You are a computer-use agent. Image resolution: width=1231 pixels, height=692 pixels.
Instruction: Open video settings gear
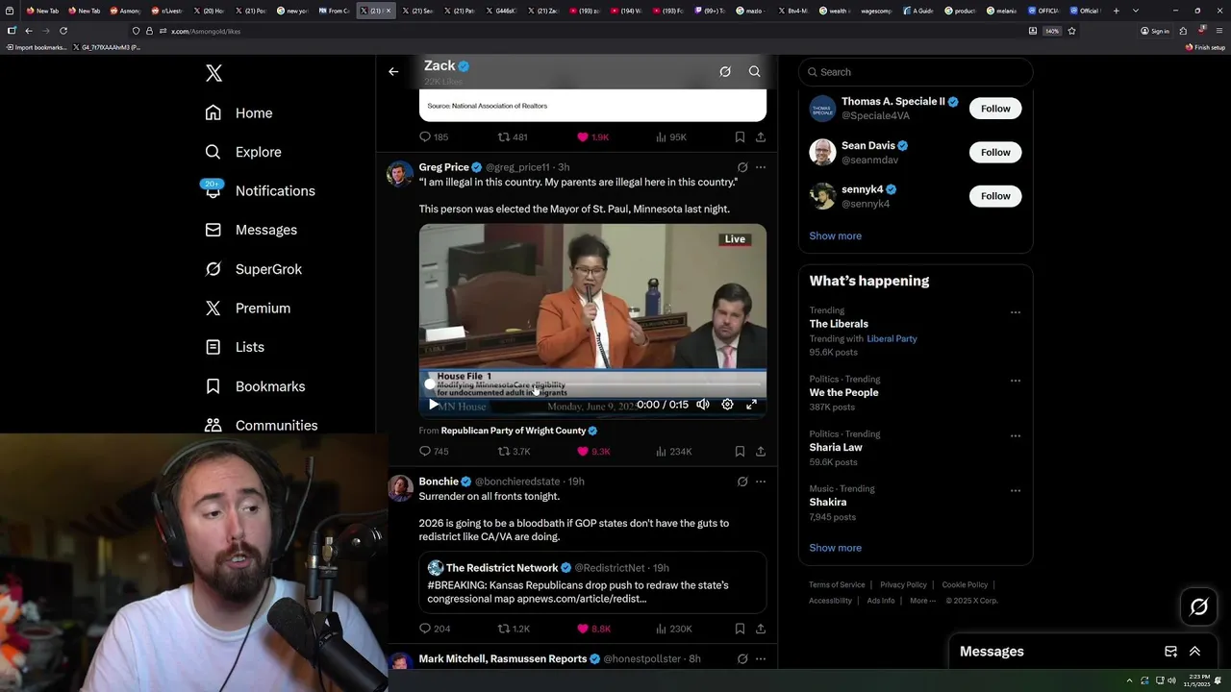click(727, 405)
